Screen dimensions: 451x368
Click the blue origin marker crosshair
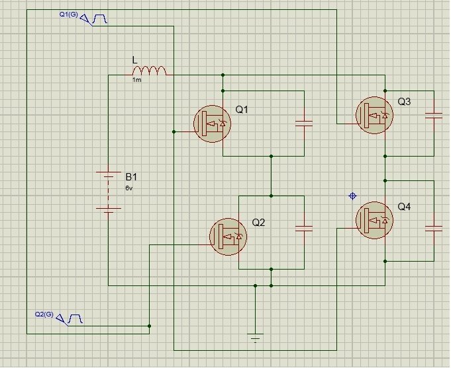(x=352, y=196)
